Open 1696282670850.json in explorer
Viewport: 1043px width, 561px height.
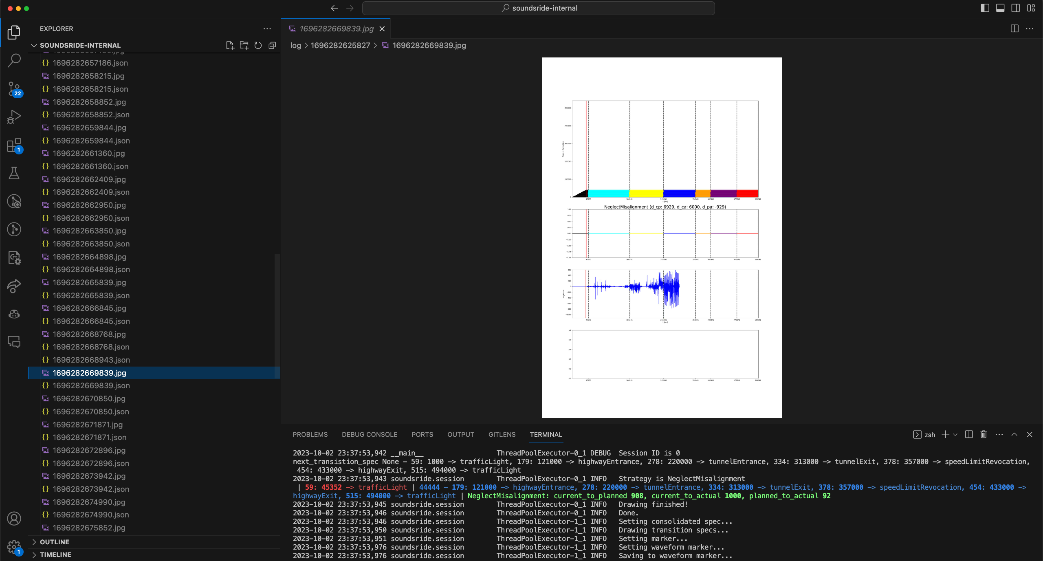pyautogui.click(x=91, y=411)
